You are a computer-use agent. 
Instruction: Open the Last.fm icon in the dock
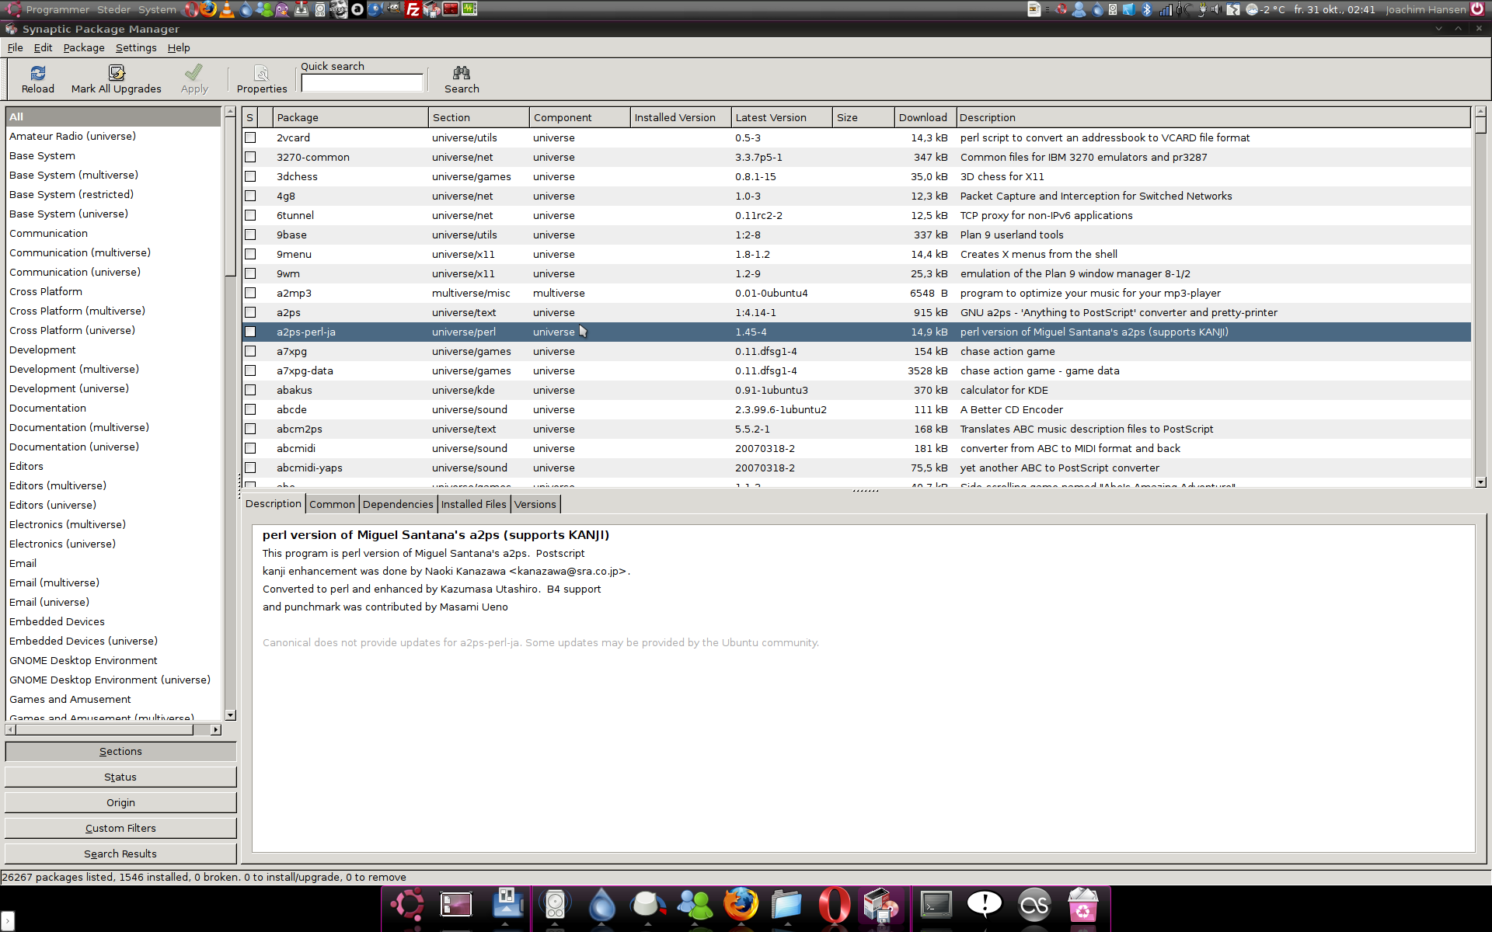(x=1034, y=906)
